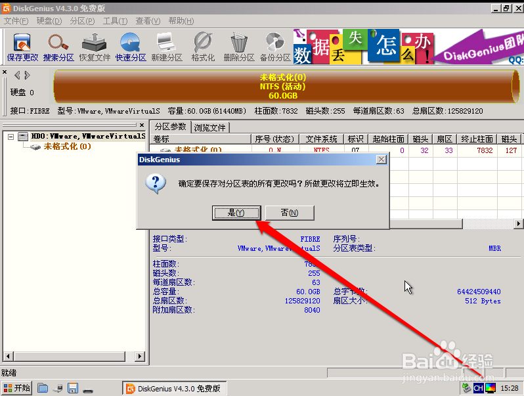Click the CH language indicator in tray
524x396 pixels.
[478, 388]
